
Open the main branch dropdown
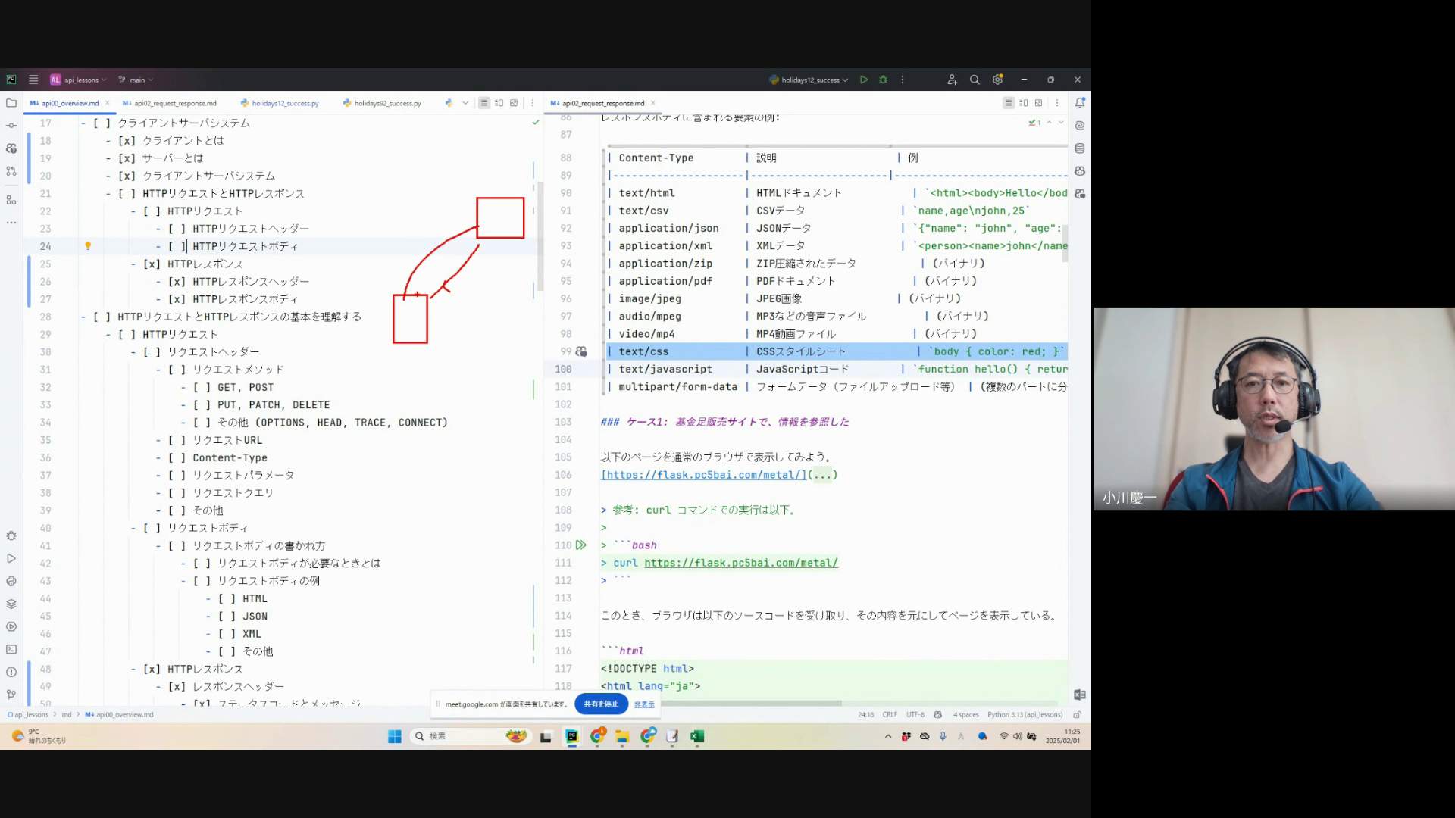(x=137, y=80)
